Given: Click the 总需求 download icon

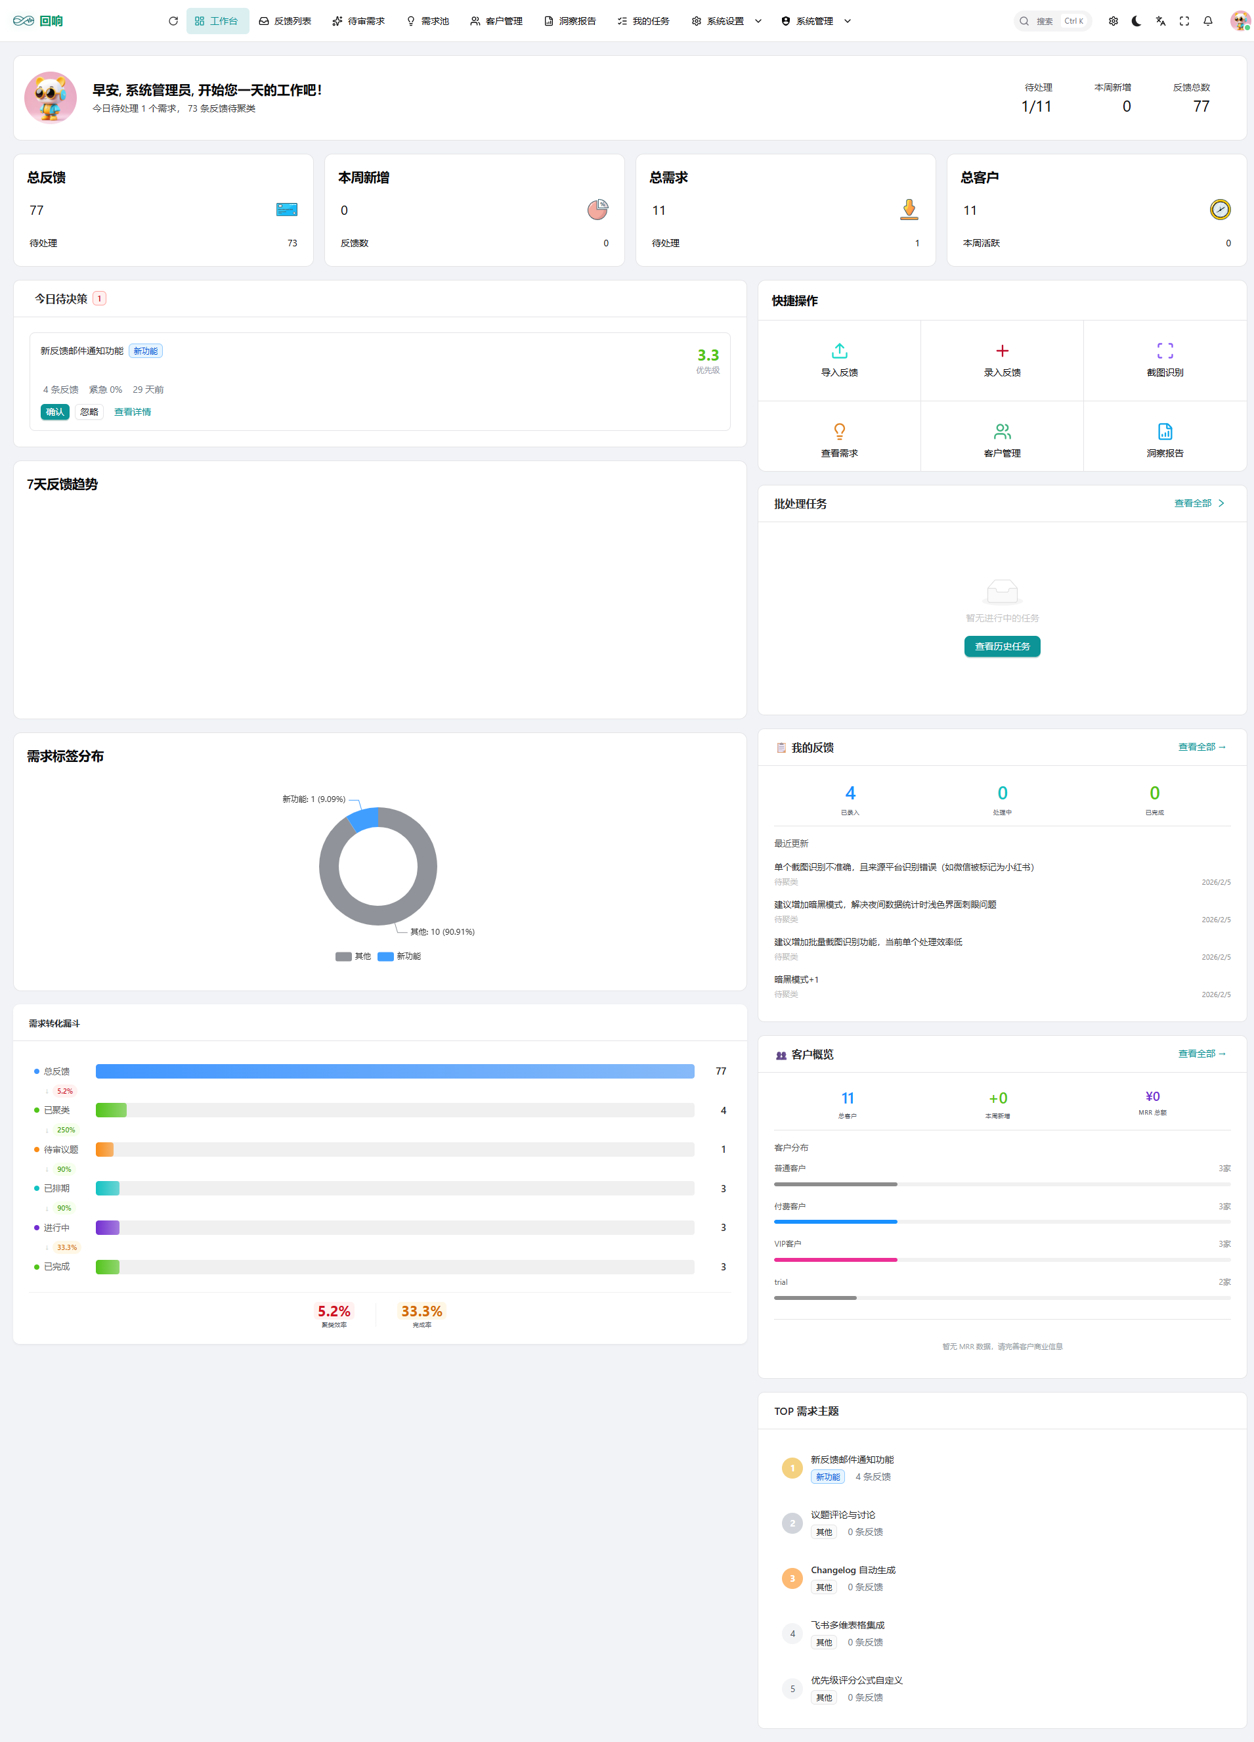Looking at the screenshot, I should click(909, 209).
